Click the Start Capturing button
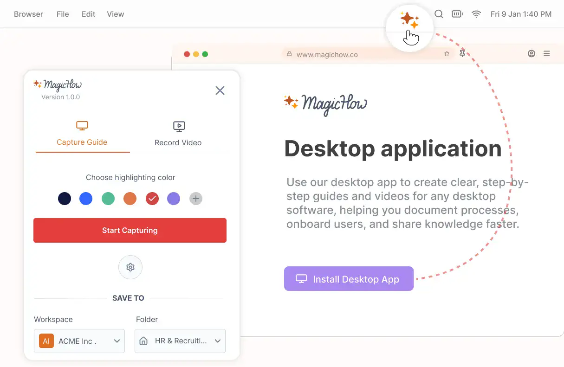Viewport: 564px width, 367px height. pos(130,230)
